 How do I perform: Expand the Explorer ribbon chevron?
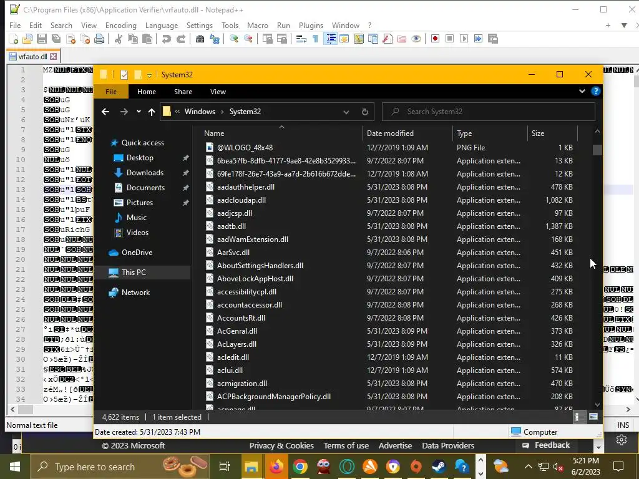[x=582, y=91]
